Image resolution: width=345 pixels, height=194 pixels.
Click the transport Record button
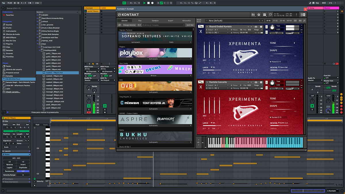pos(152,3)
